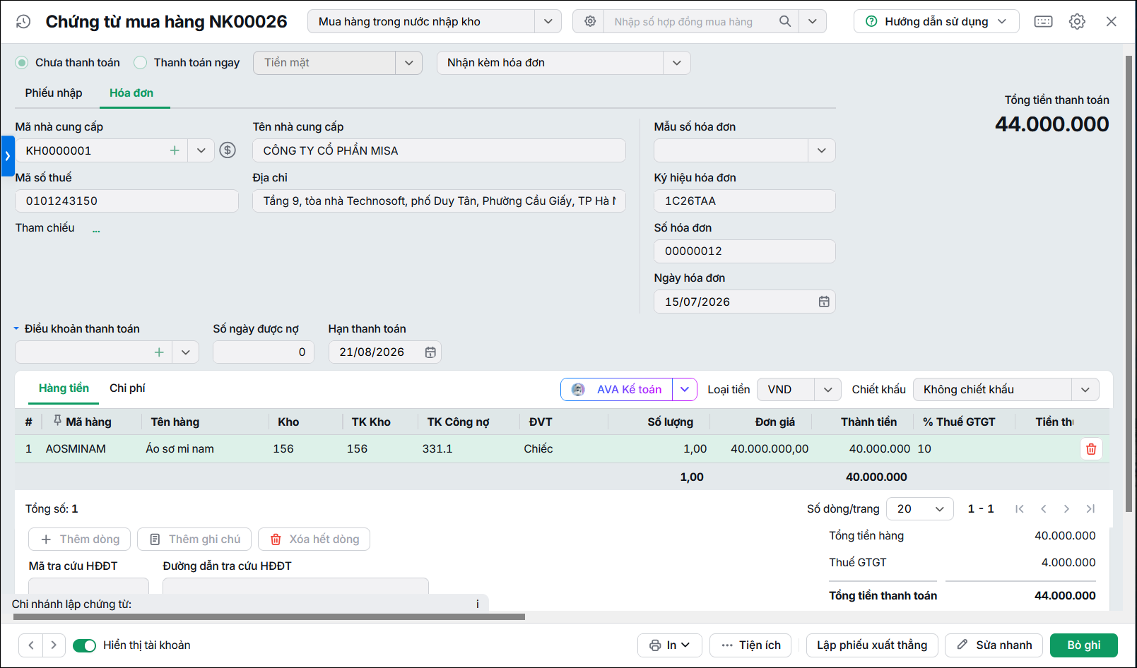Select Thanh toán ngay radio option
This screenshot has height=668, width=1137.
(x=141, y=63)
